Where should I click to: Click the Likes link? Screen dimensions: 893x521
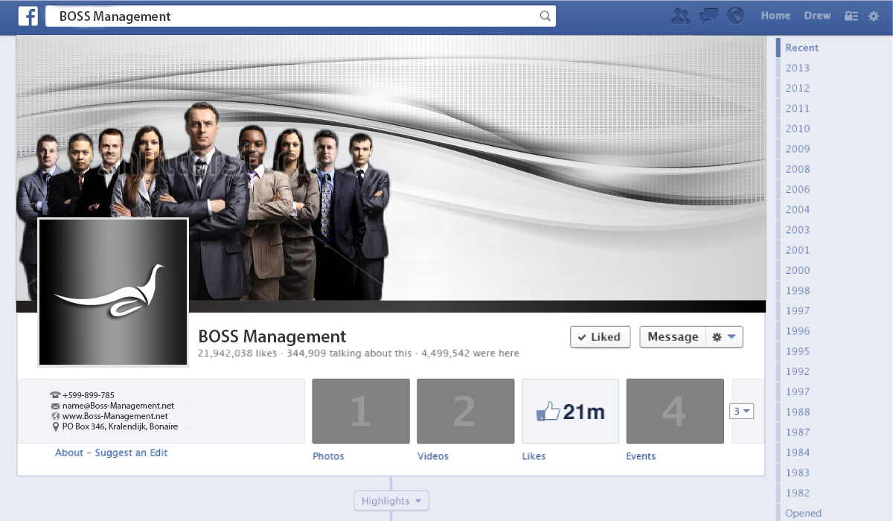(x=534, y=456)
